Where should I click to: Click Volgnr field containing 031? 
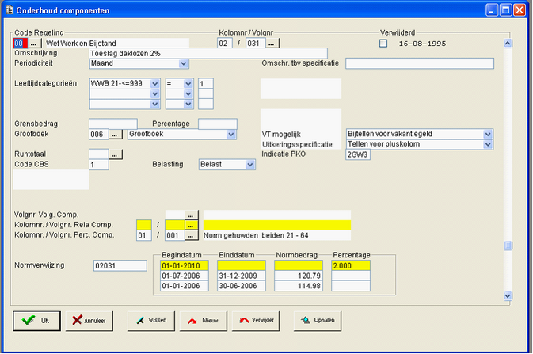coord(255,44)
